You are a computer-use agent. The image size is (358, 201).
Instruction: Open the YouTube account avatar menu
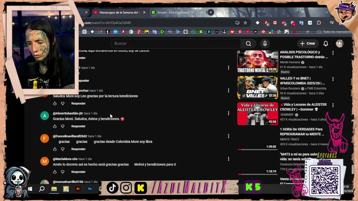point(340,44)
